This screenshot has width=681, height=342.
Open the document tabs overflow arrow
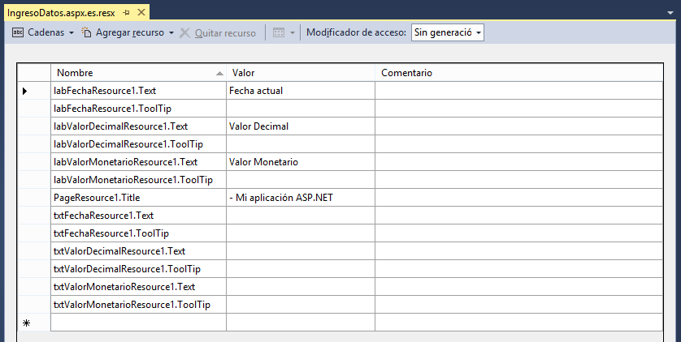(670, 13)
